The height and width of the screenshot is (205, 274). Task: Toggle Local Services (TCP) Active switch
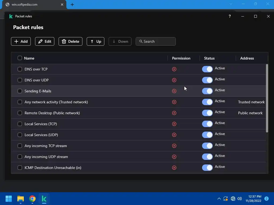tap(207, 124)
